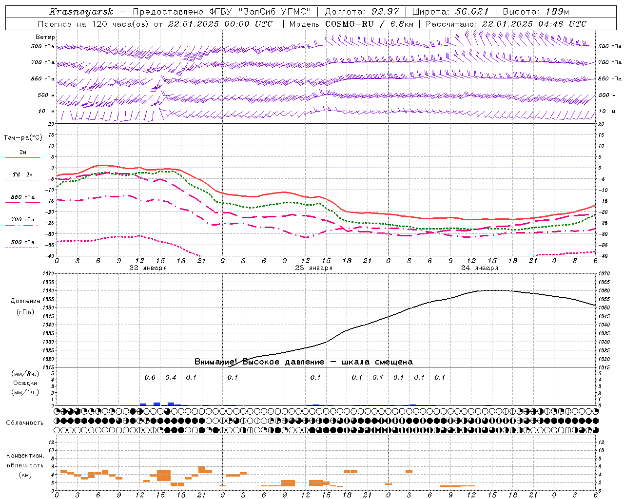Click the 'Модель COSMO-RU / 6.6км' model label
The width and height of the screenshot is (624, 499).
coord(351,24)
